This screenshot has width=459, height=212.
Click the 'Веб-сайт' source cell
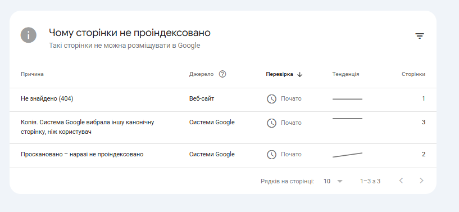coord(201,98)
